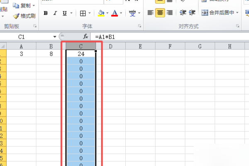The width and height of the screenshot is (249, 166).
Task: Toggle Underline formatting
Action: pos(64,13)
